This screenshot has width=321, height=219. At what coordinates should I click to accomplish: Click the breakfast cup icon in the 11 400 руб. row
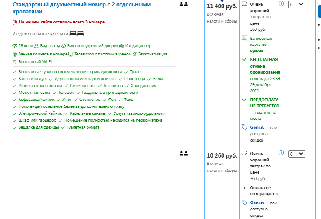244,4
